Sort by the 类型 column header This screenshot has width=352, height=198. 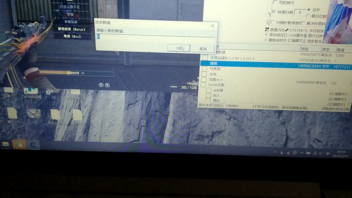pyautogui.click(x=326, y=49)
